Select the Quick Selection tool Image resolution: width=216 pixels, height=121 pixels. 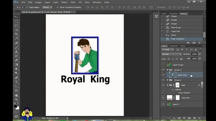(17, 30)
